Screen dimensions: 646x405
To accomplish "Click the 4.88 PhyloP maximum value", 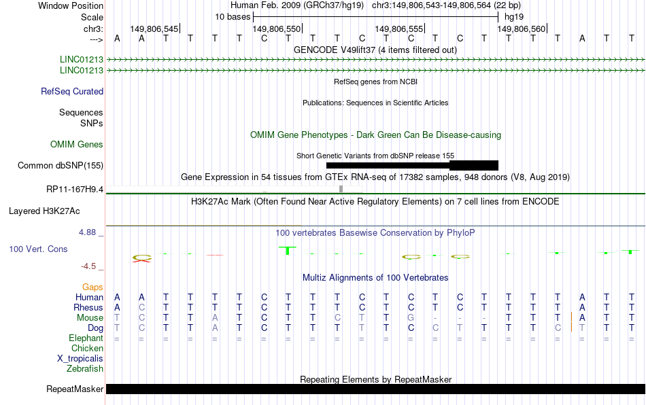I will [87, 232].
